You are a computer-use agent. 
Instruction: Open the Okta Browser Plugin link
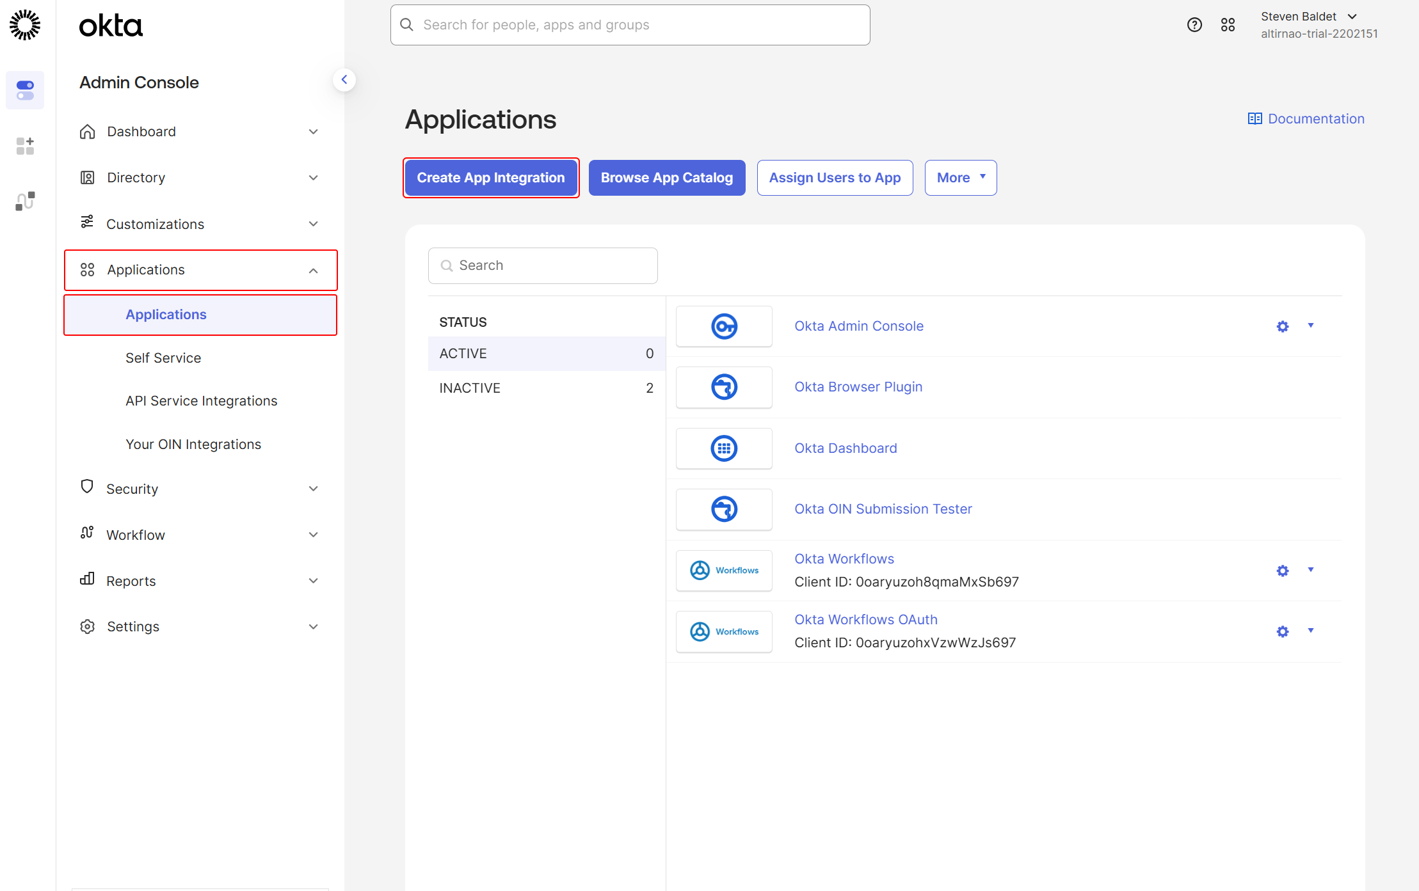858,387
